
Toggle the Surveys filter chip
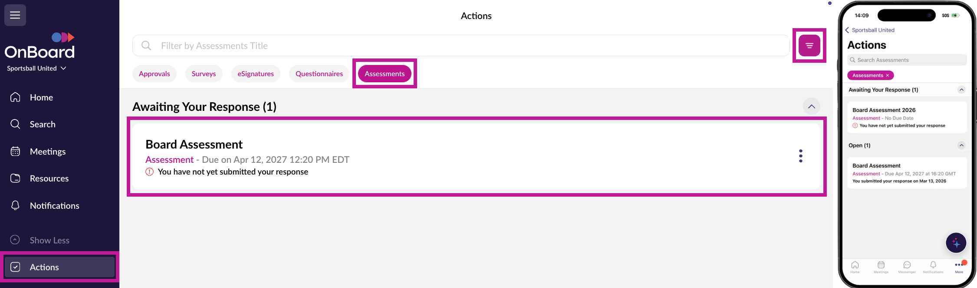pos(204,74)
